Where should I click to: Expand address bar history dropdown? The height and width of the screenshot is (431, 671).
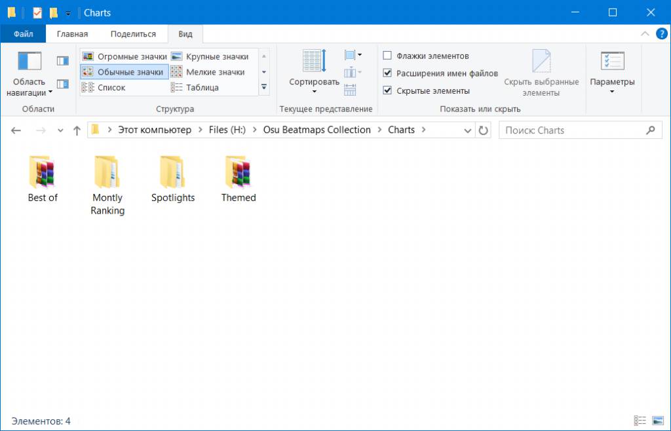pos(468,130)
